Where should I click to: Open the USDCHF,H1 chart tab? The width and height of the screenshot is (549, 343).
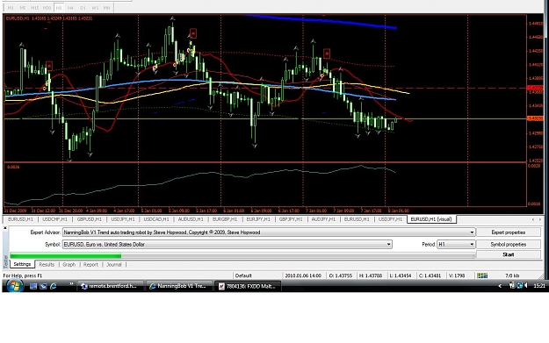54,219
